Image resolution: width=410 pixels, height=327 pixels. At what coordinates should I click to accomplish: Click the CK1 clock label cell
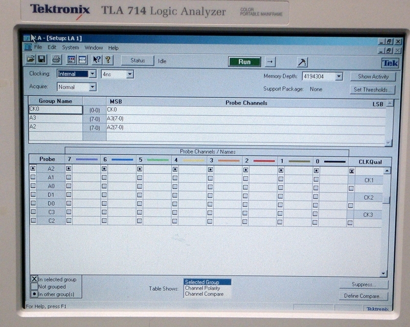point(369,180)
